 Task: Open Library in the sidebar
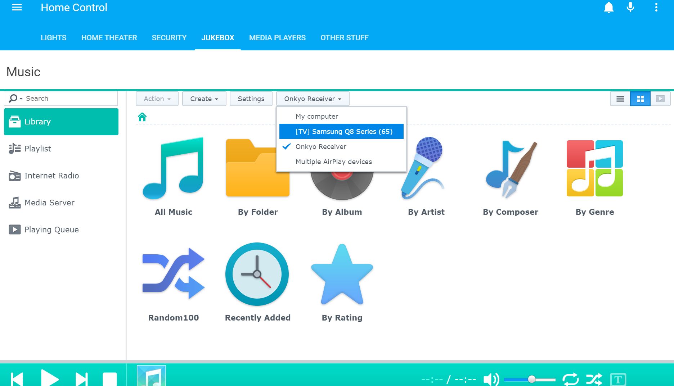61,122
